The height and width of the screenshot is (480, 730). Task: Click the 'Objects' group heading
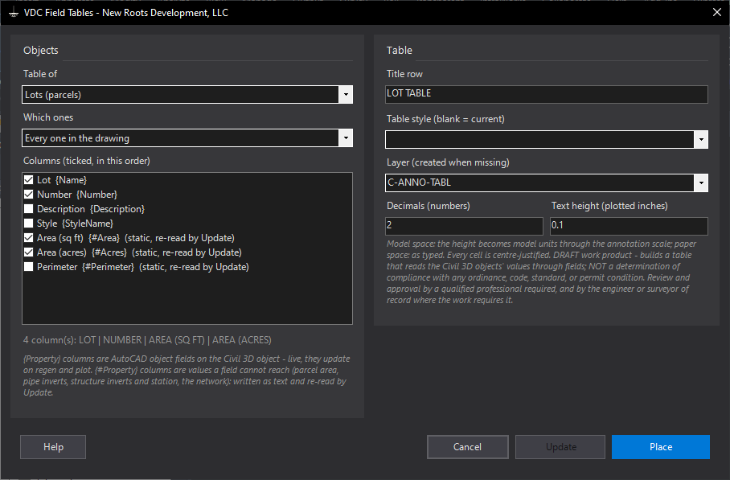point(41,51)
